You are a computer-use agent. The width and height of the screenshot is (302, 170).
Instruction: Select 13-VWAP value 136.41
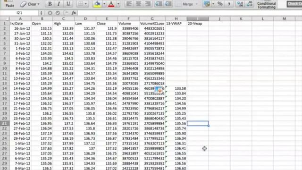pyautogui.click(x=176, y=148)
